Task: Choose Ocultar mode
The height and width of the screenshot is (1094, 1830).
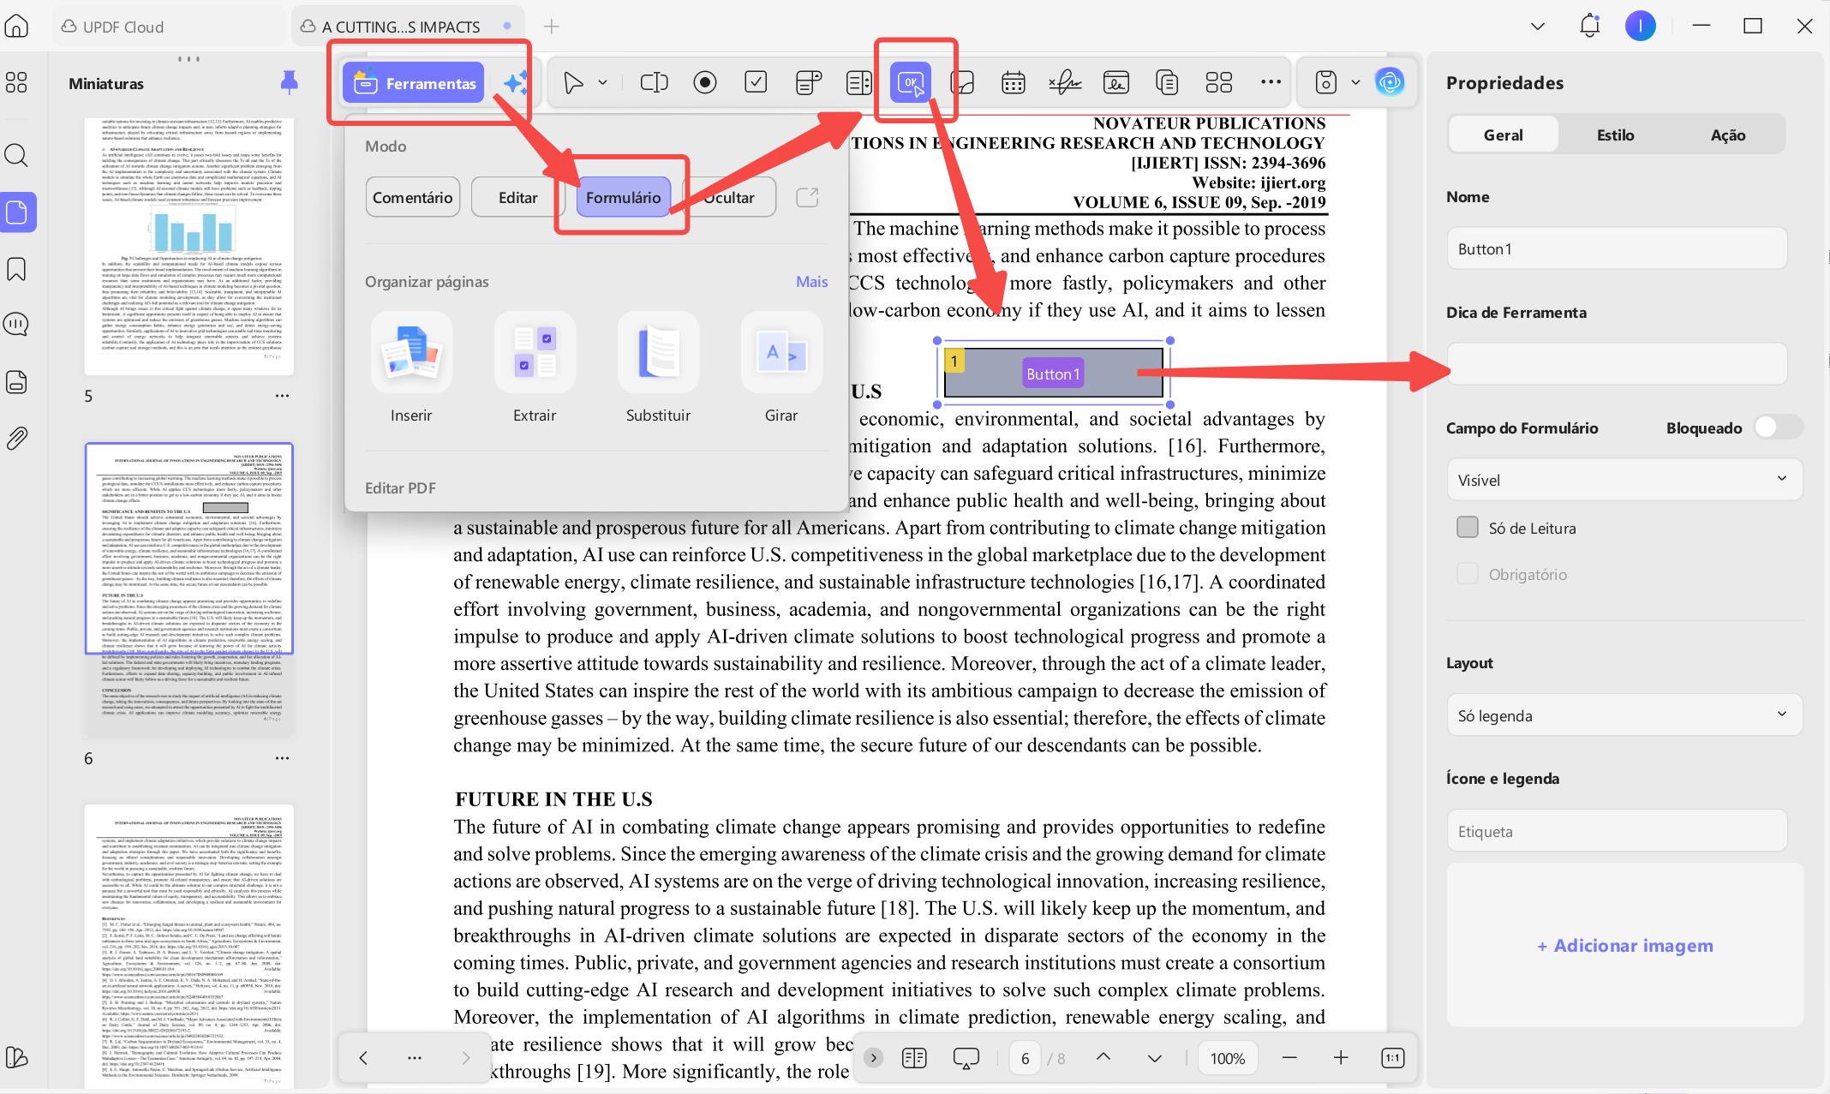Action: point(729,197)
